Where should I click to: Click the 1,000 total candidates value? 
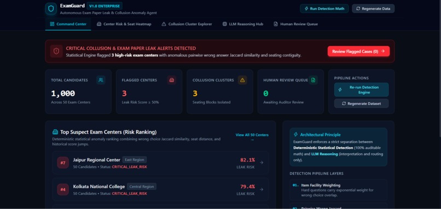[x=63, y=94]
